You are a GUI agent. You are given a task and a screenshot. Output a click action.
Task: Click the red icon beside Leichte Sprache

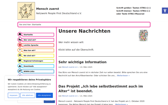tap(20, 45)
